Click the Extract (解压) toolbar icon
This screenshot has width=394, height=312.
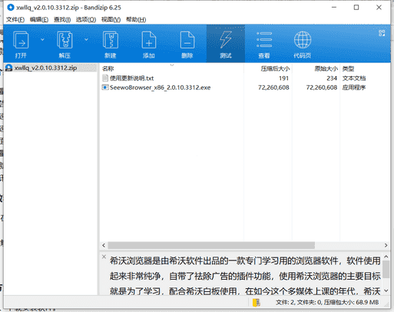[65, 40]
